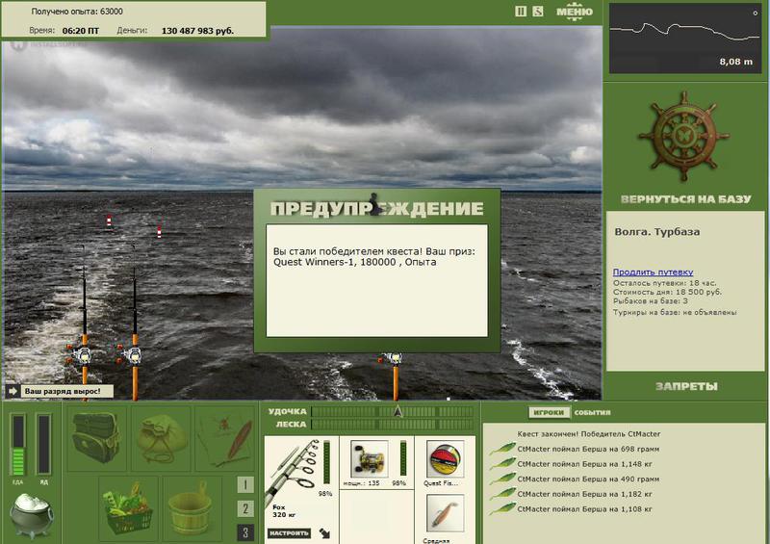Select tackle slot 3
770x544 pixels.
(x=245, y=532)
